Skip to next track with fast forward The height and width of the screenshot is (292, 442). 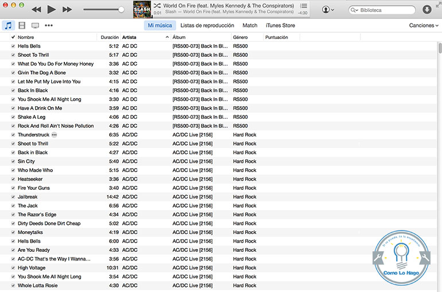[x=67, y=10]
